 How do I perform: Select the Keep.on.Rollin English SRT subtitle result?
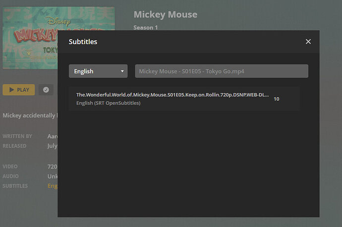click(184, 99)
